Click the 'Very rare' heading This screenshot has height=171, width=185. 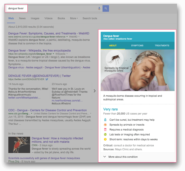tap(110, 109)
